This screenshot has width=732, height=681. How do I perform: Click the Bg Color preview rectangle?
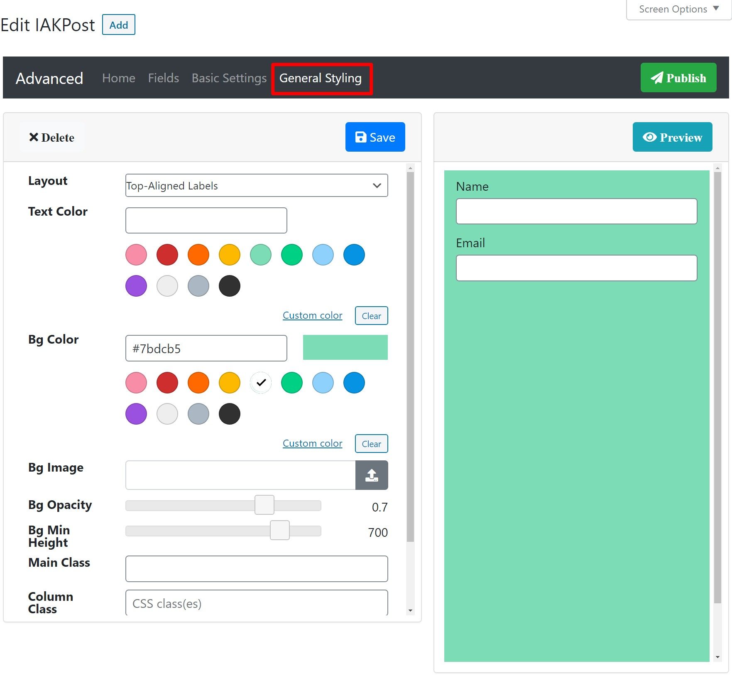click(345, 347)
